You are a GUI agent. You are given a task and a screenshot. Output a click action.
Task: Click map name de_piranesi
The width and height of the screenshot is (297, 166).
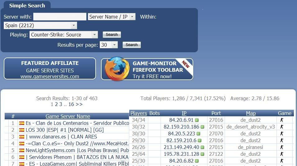coord(251,147)
